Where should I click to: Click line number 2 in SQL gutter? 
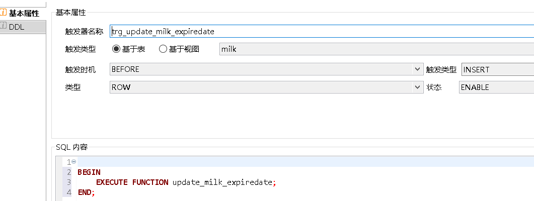(x=69, y=172)
